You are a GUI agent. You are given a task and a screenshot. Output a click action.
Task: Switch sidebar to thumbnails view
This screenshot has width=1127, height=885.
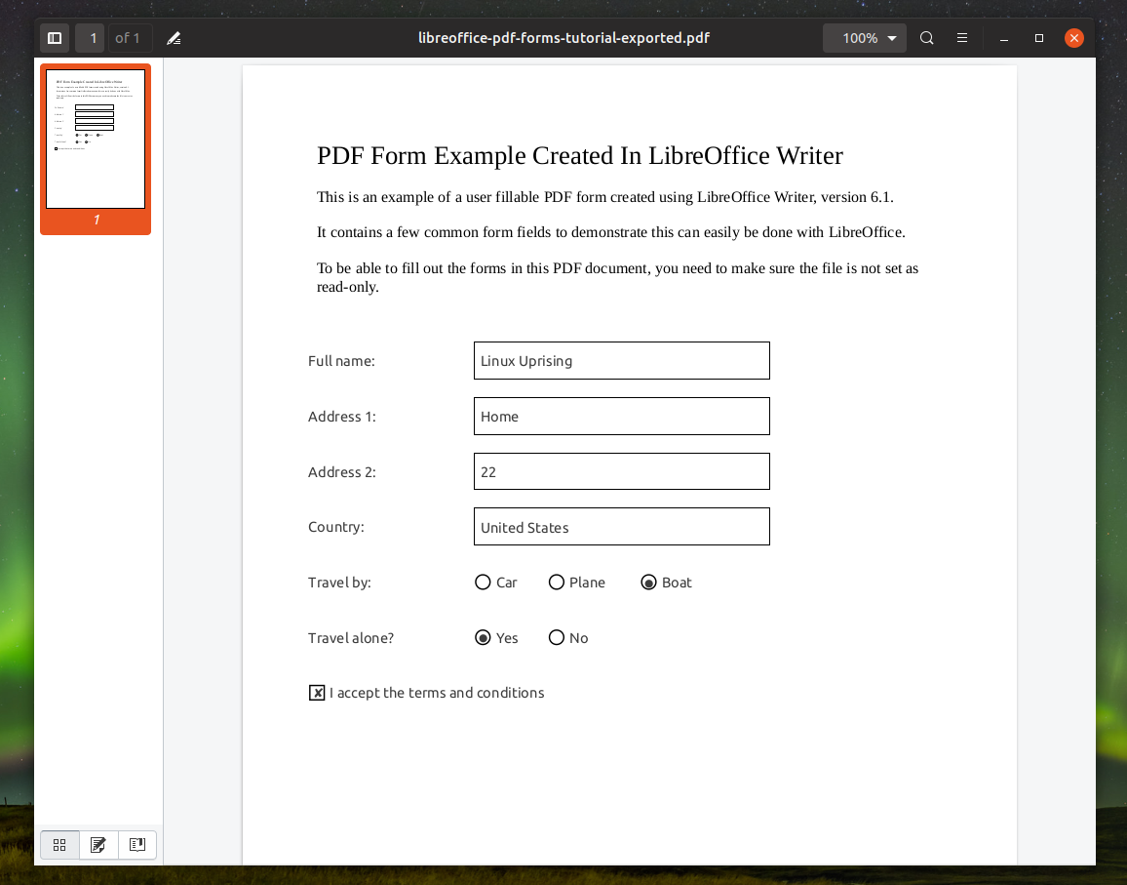[59, 845]
